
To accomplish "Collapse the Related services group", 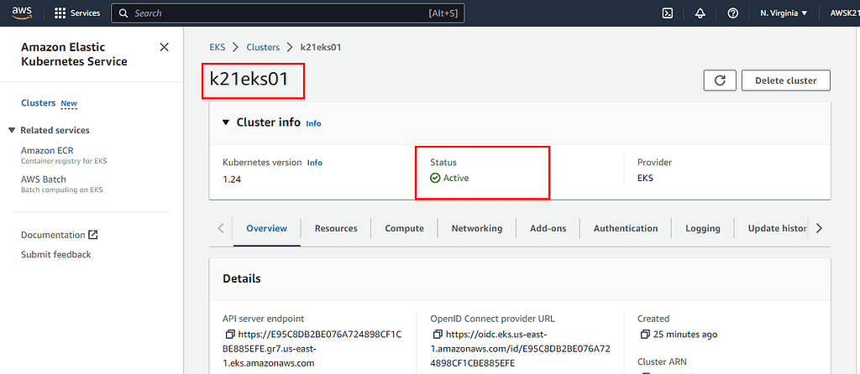I will (x=12, y=130).
